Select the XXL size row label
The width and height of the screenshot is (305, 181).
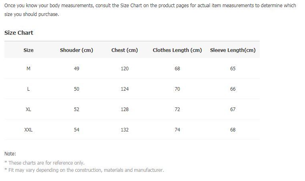[x=28, y=130]
